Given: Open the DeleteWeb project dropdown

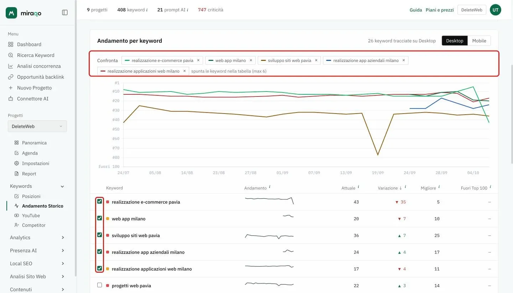Looking at the screenshot, I should 37,126.
